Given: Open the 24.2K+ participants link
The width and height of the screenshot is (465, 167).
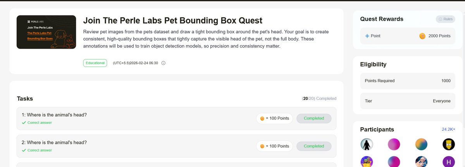Looking at the screenshot, I should (x=448, y=130).
